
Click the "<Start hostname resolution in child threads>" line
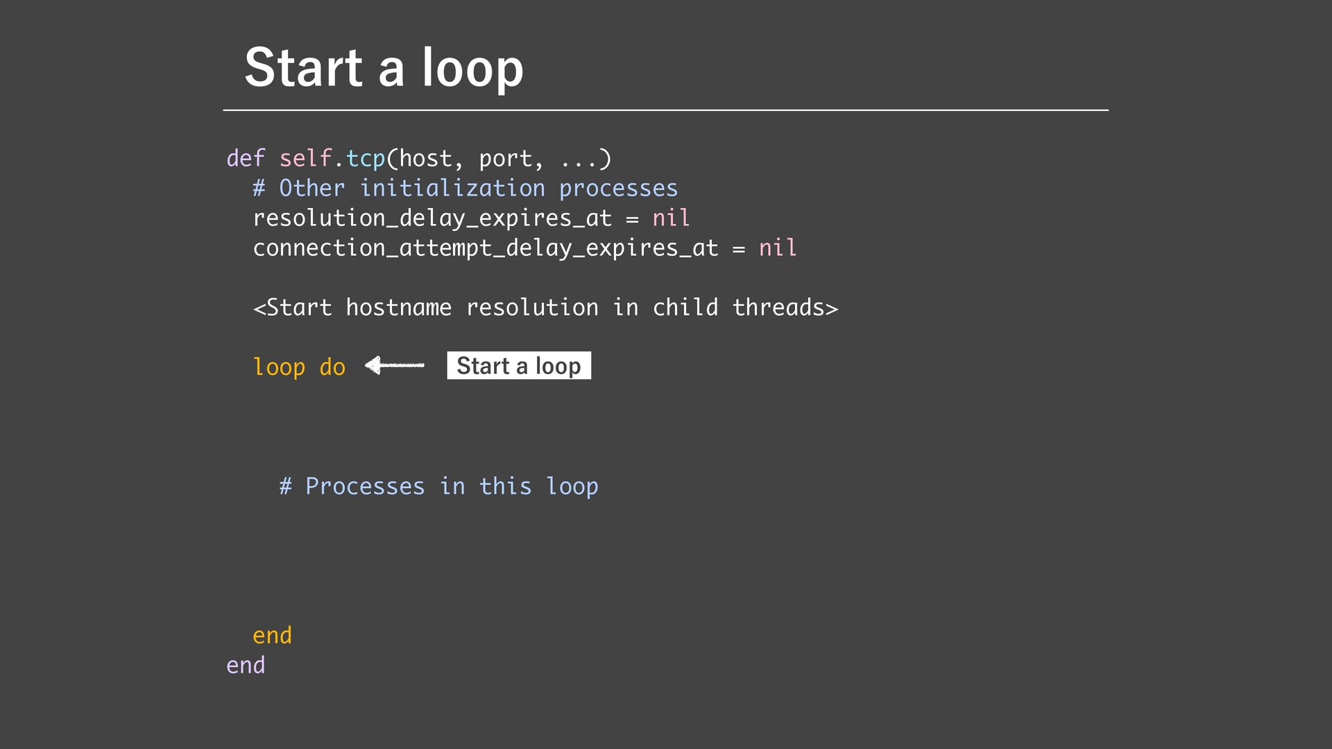point(545,307)
